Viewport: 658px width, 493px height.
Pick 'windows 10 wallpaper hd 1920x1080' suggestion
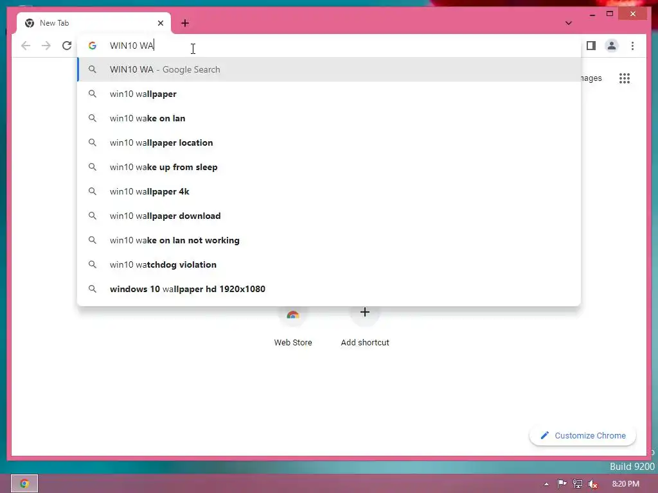[x=329, y=289]
